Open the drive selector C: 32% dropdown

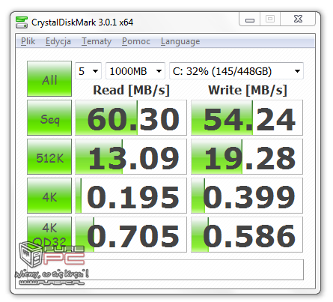[236, 71]
